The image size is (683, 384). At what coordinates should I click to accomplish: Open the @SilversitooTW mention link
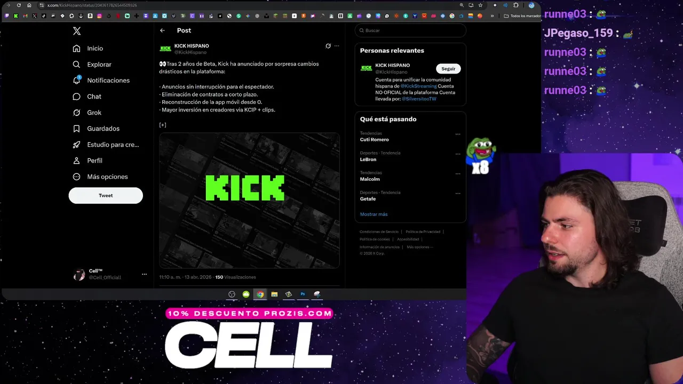tap(419, 99)
